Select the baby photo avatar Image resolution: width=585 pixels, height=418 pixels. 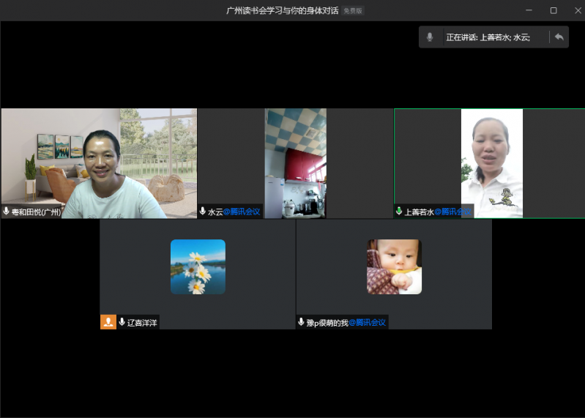pos(394,266)
